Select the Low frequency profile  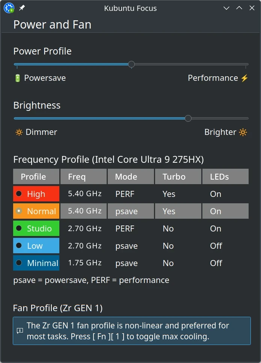tap(36, 246)
